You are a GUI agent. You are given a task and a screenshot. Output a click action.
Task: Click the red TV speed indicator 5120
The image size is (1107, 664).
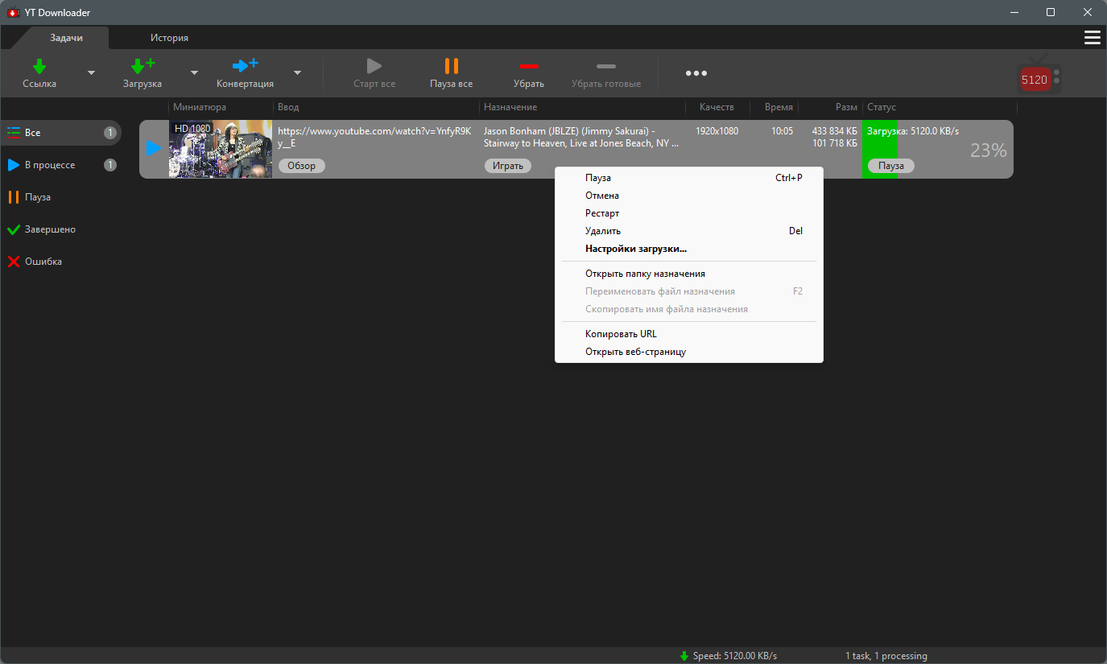[x=1039, y=76]
